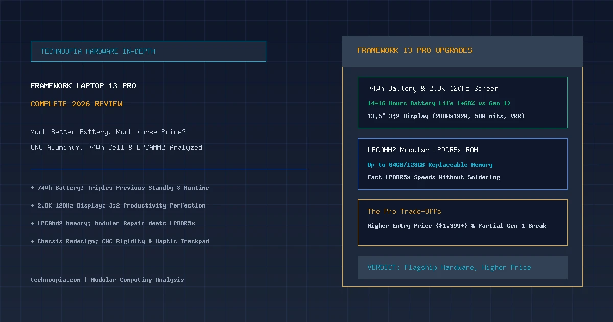The width and height of the screenshot is (613, 322).
Task: Click 'Much Better Battery, Much Worse Price?' line
Action: 108,132
